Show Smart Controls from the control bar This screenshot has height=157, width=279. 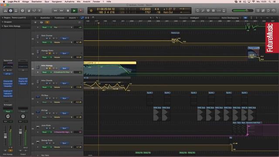(29, 10)
